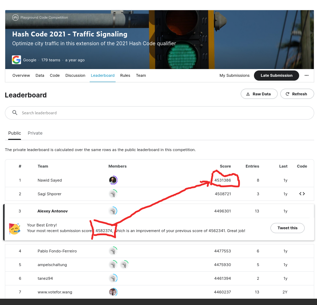Switch to the Private leaderboard tab

[35, 133]
